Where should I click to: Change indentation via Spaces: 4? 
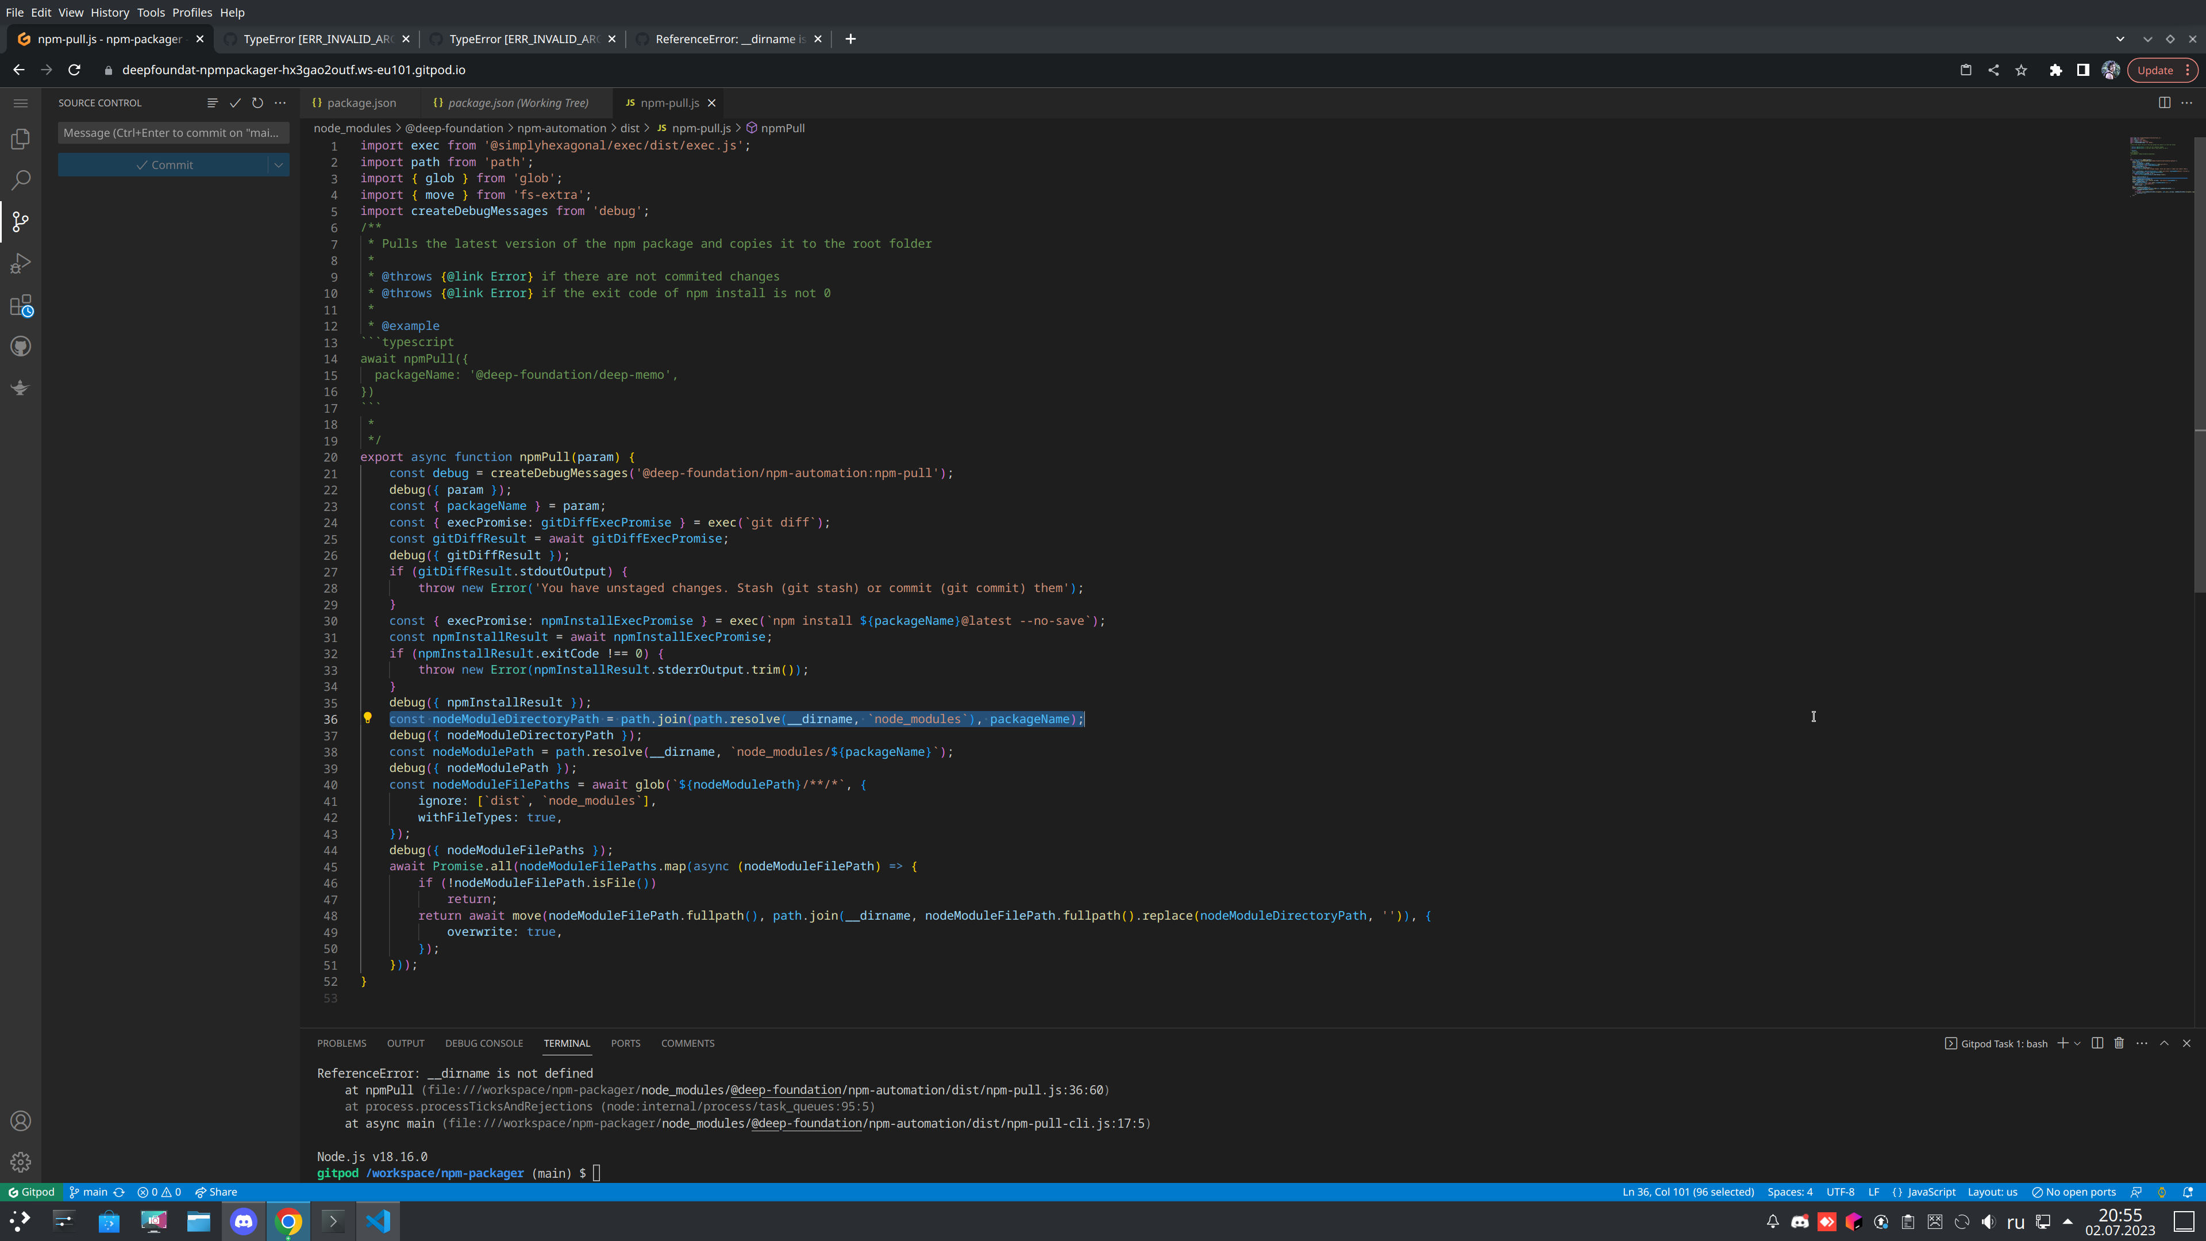click(1790, 1192)
